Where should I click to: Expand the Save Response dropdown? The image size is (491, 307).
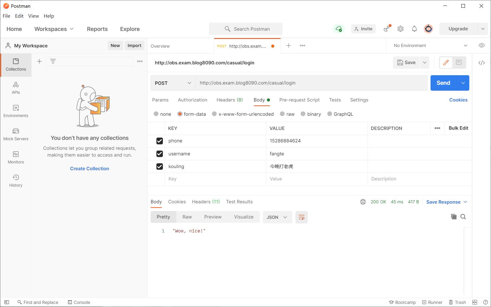(x=465, y=202)
